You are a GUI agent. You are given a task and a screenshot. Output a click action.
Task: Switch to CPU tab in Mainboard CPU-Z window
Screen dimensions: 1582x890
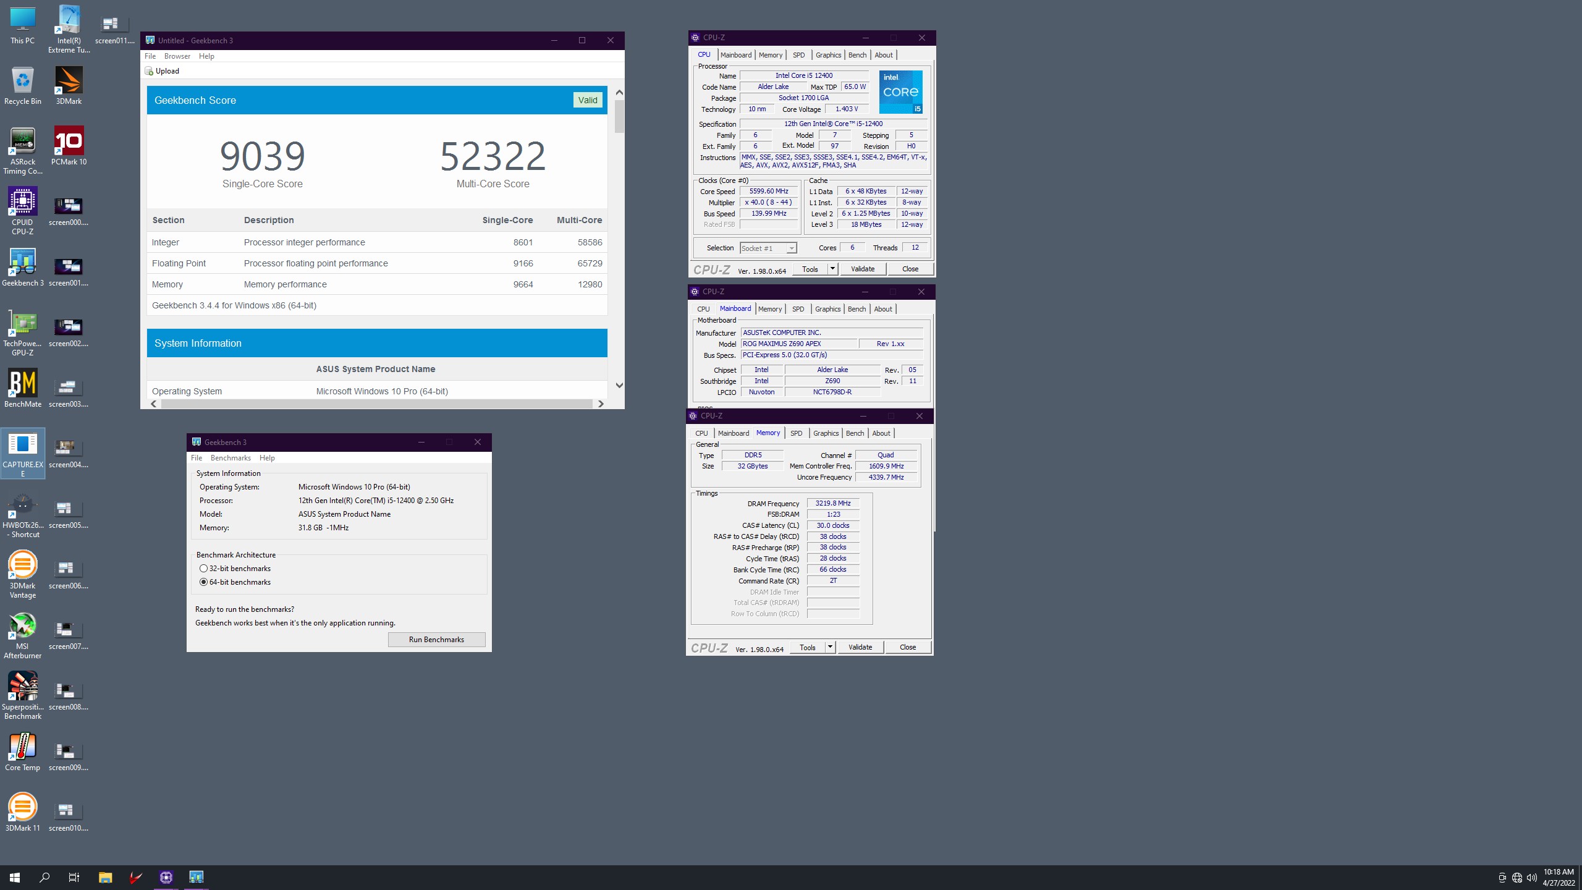point(703,309)
